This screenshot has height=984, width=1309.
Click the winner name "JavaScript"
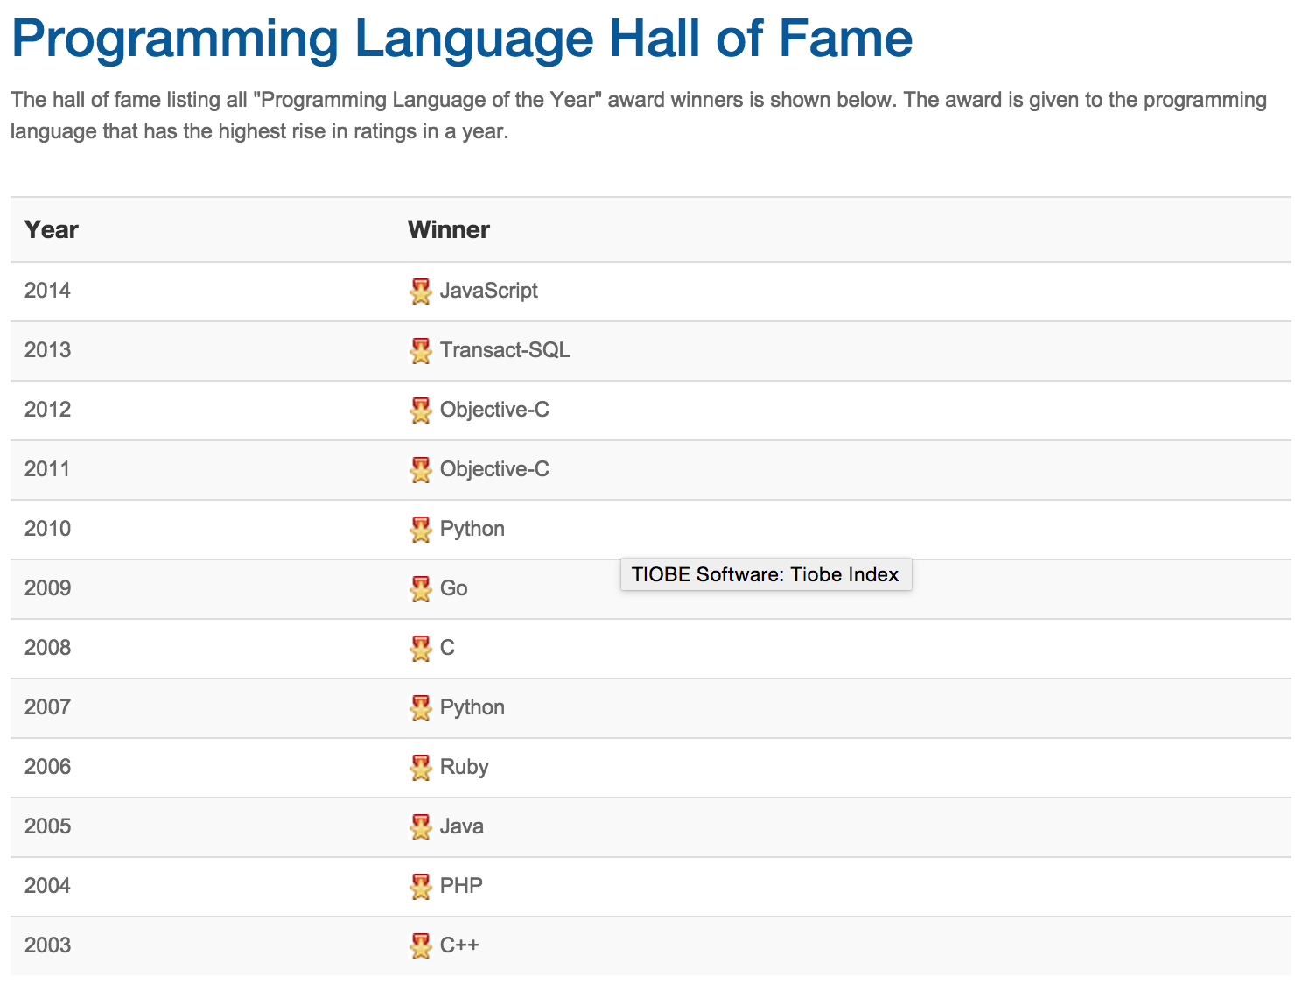click(489, 292)
